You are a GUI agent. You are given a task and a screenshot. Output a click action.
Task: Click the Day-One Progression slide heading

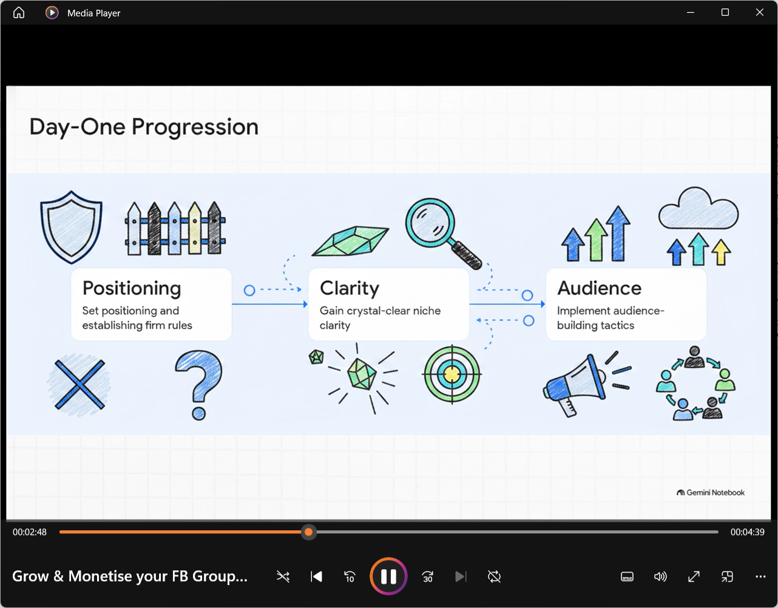[144, 127]
